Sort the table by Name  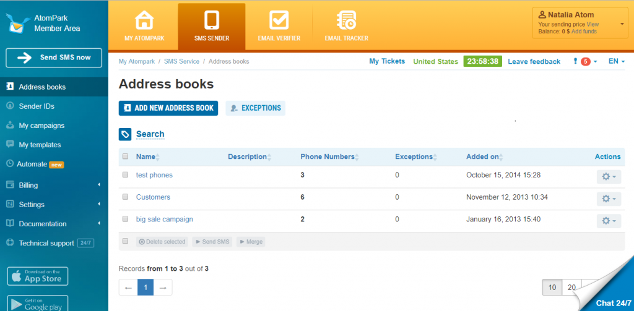click(x=147, y=156)
